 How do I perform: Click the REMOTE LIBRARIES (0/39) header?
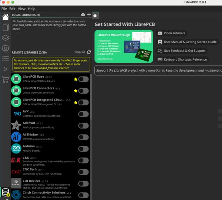point(29,52)
